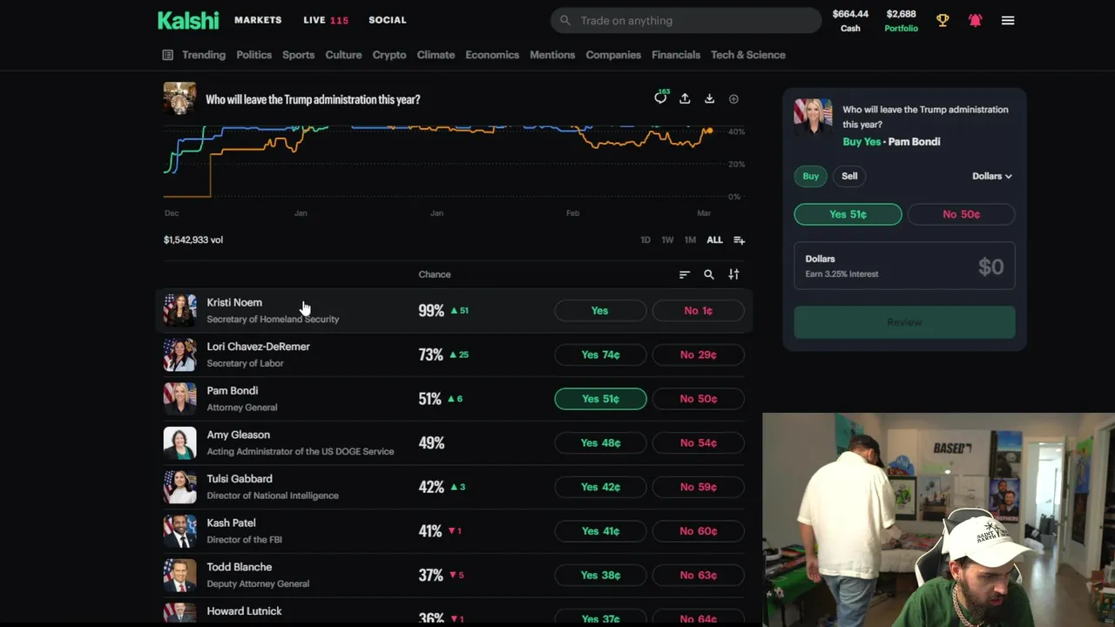The width and height of the screenshot is (1115, 627).
Task: Open the category list icon beside Trending
Action: pos(167,55)
